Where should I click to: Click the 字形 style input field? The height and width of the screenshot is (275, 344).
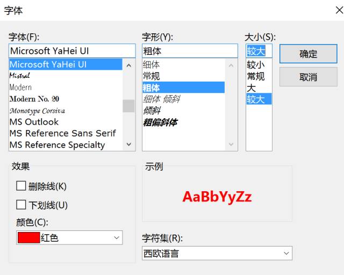pyautogui.click(x=190, y=51)
